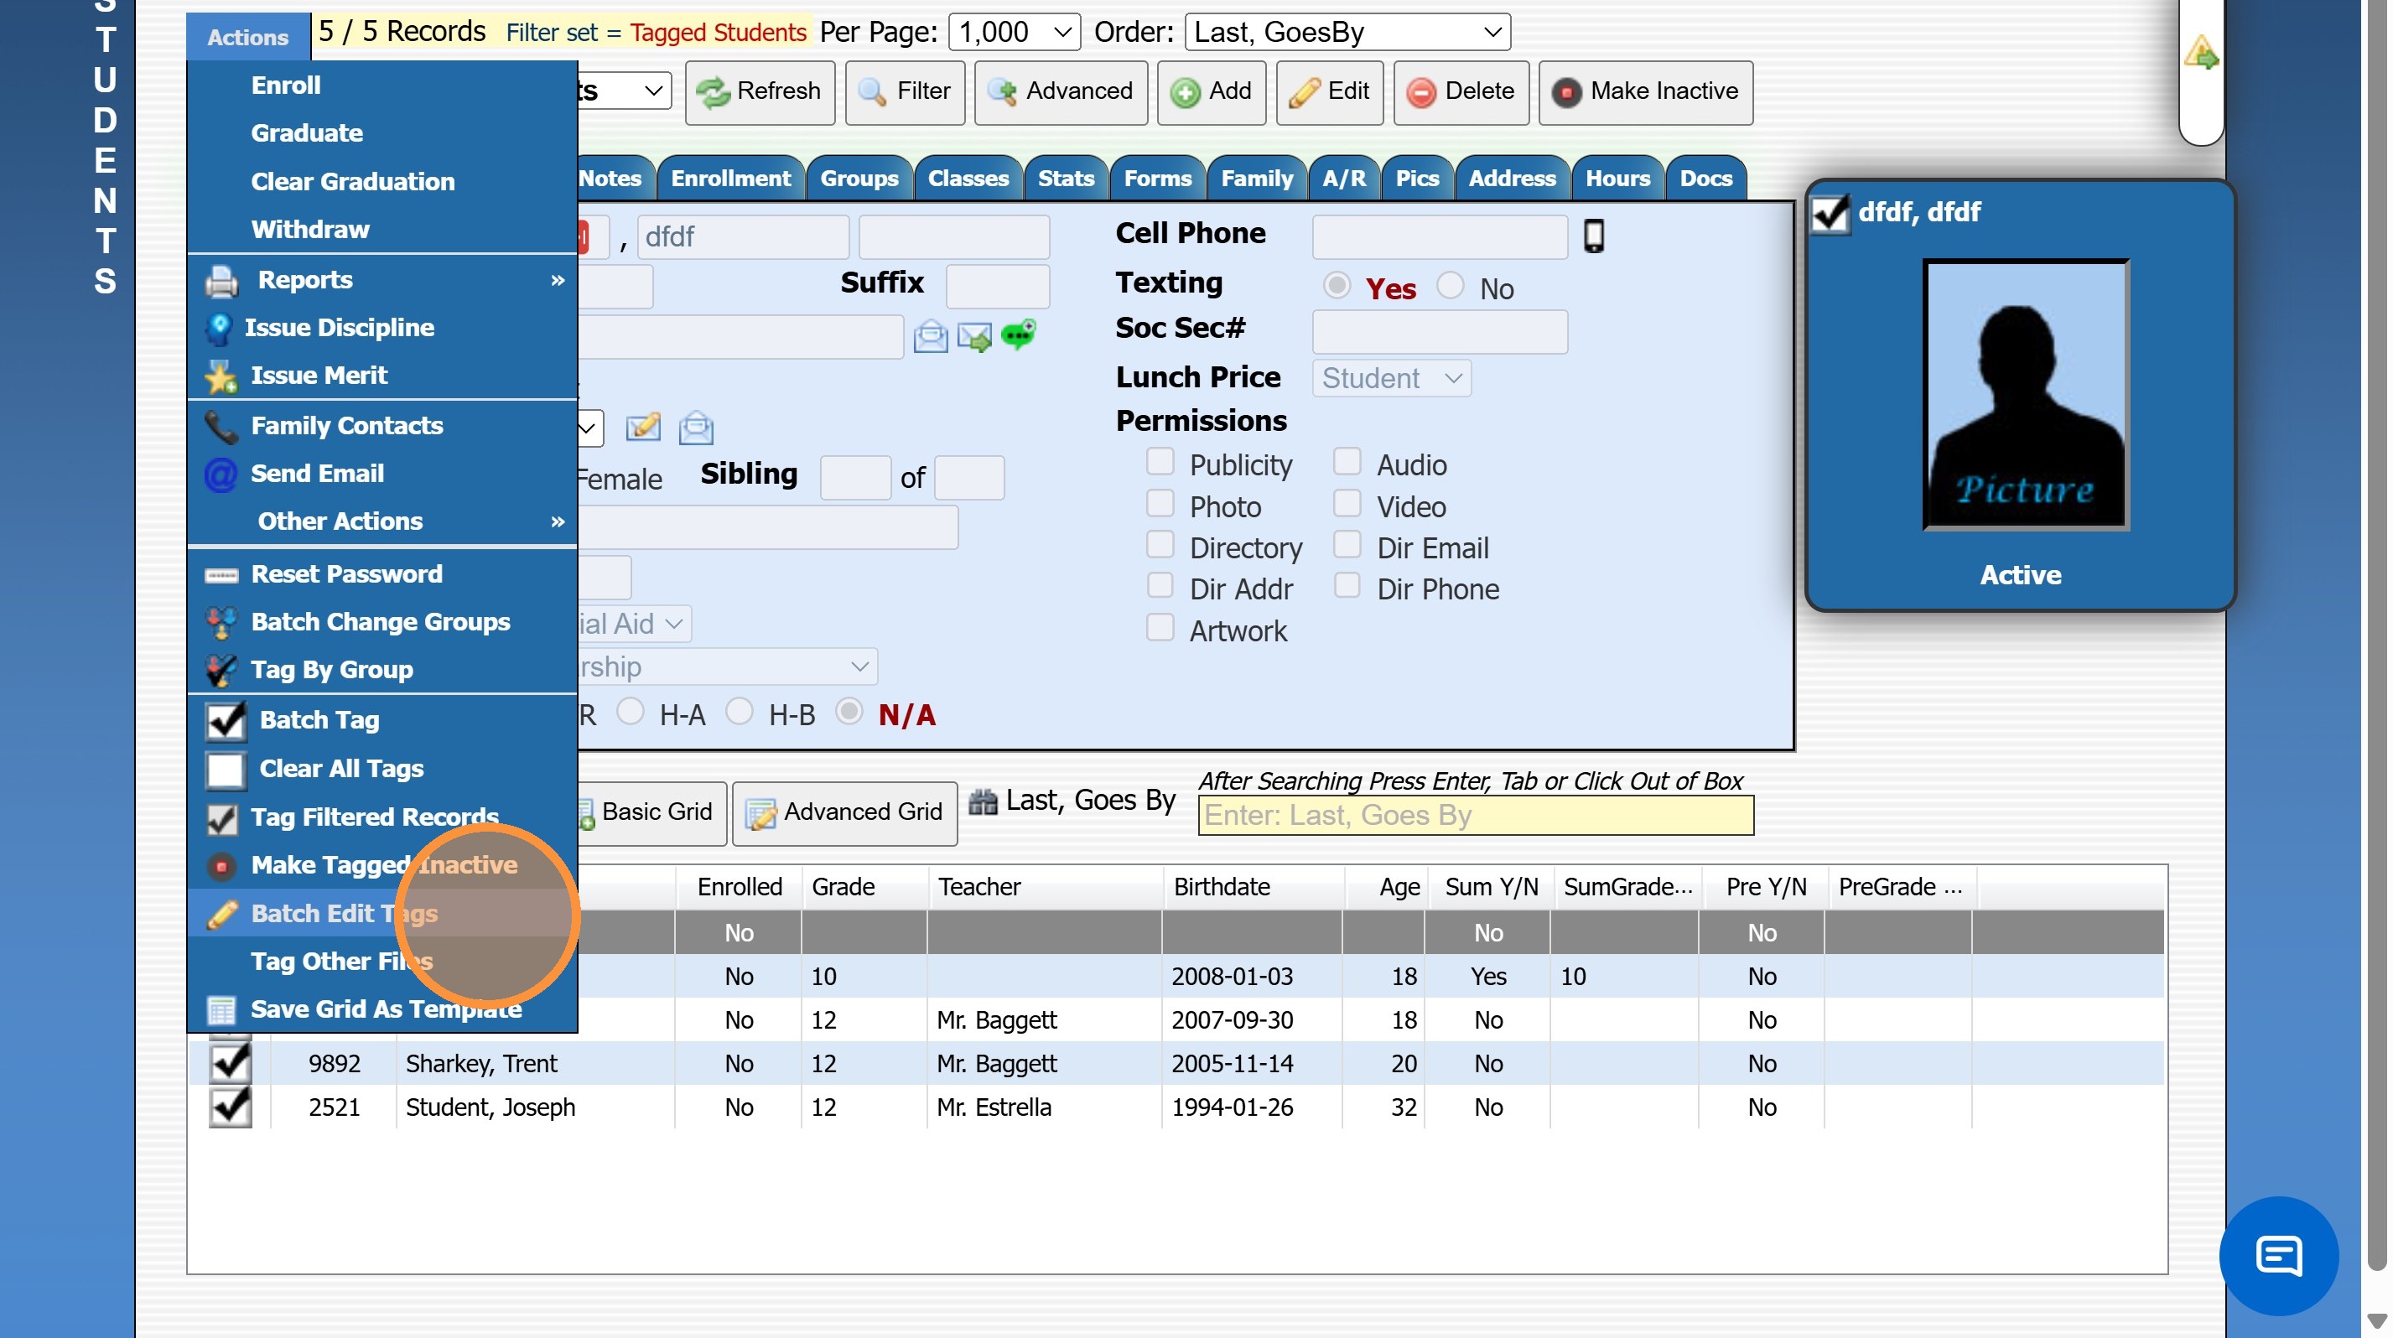Image resolution: width=2393 pixels, height=1338 pixels.
Task: Open the live chat support bubble
Action: click(x=2278, y=1255)
